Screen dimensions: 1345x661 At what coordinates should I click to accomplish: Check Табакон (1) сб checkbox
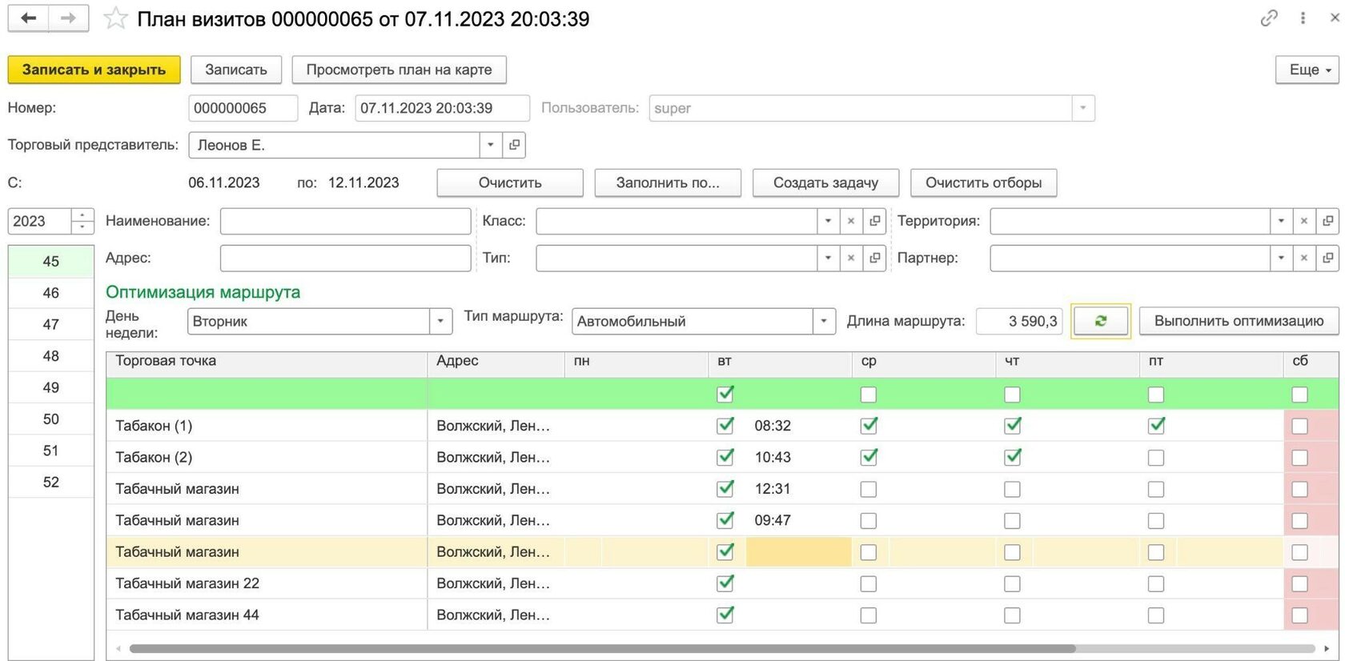pos(1300,427)
